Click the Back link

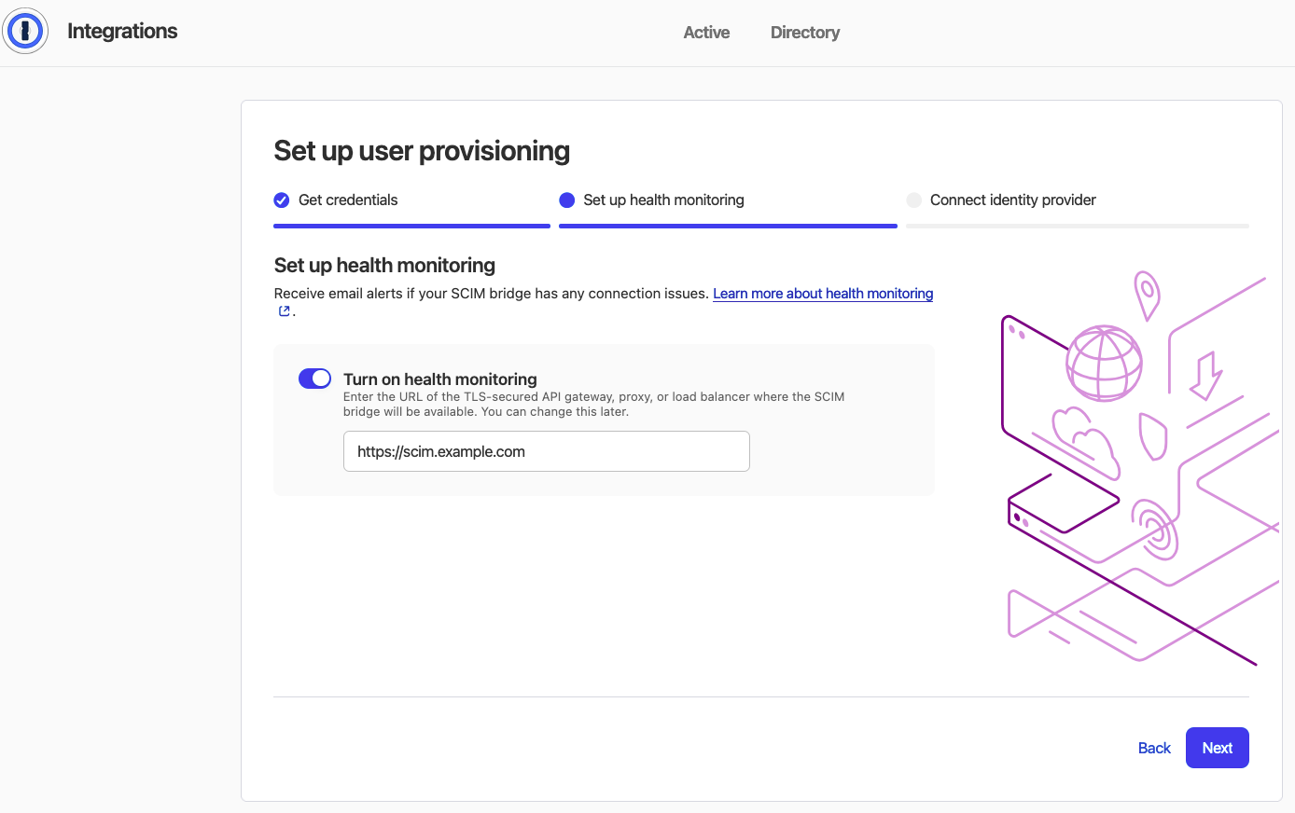coord(1154,748)
